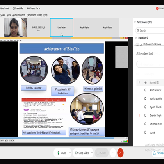Select GHRCE_CSE_VII_D host video tile
Viewport: 164px width, 164px height.
coord(38,27)
